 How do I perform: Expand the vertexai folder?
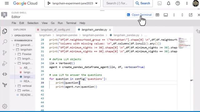pyautogui.click(x=23, y=86)
